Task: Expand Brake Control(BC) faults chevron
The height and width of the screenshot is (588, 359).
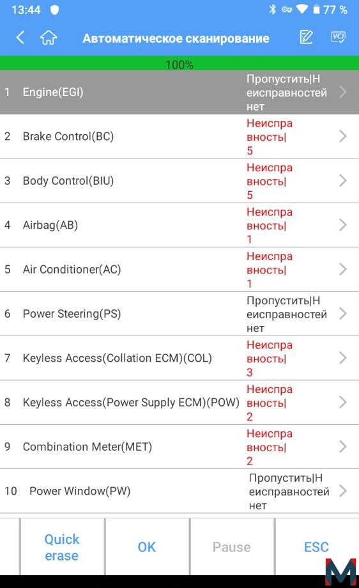Action: 342,136
